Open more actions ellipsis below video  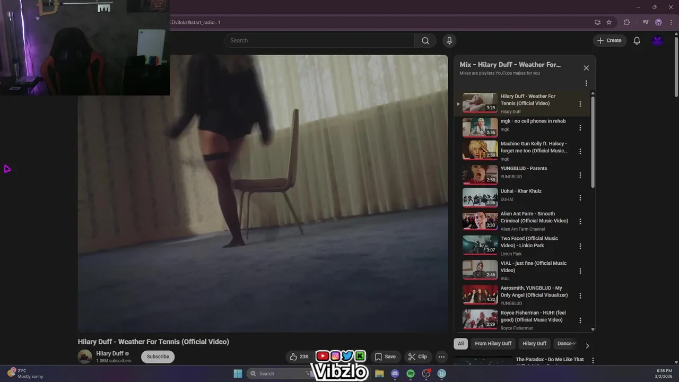pyautogui.click(x=441, y=357)
